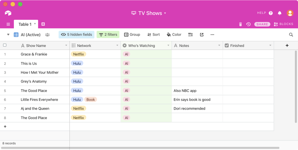Toggle the 5 hidden fields button
The image size is (298, 150).
pos(76,35)
